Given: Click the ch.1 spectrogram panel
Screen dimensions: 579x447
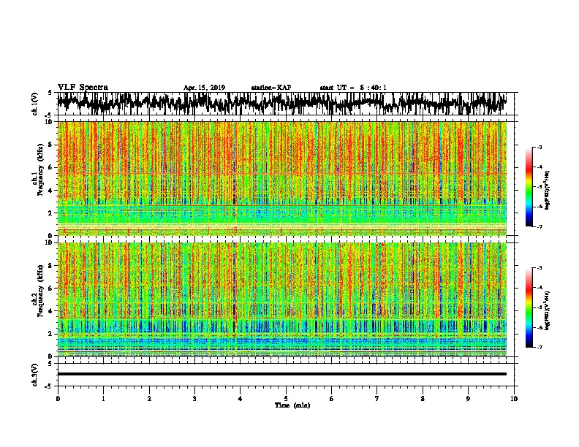Looking at the screenshot, I should coord(282,178).
